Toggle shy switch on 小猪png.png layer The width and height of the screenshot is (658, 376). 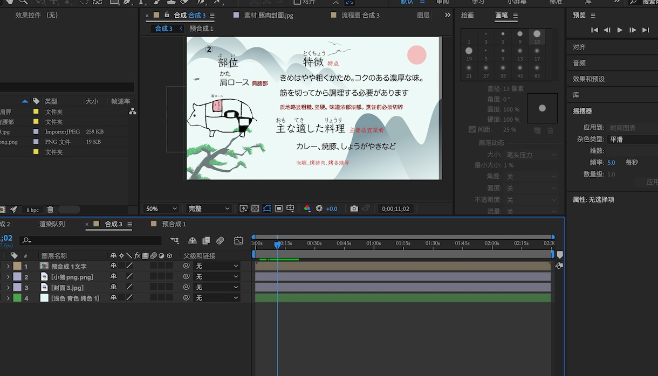pos(113,277)
